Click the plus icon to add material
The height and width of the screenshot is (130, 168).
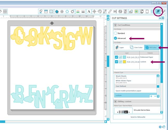pos(151,96)
